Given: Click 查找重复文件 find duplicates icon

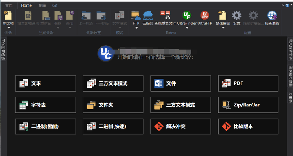Looking at the screenshot, I should pos(165,15).
